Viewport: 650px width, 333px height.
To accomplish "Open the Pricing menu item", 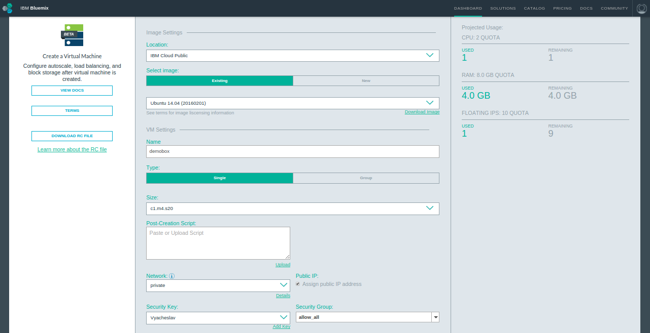I will [562, 8].
